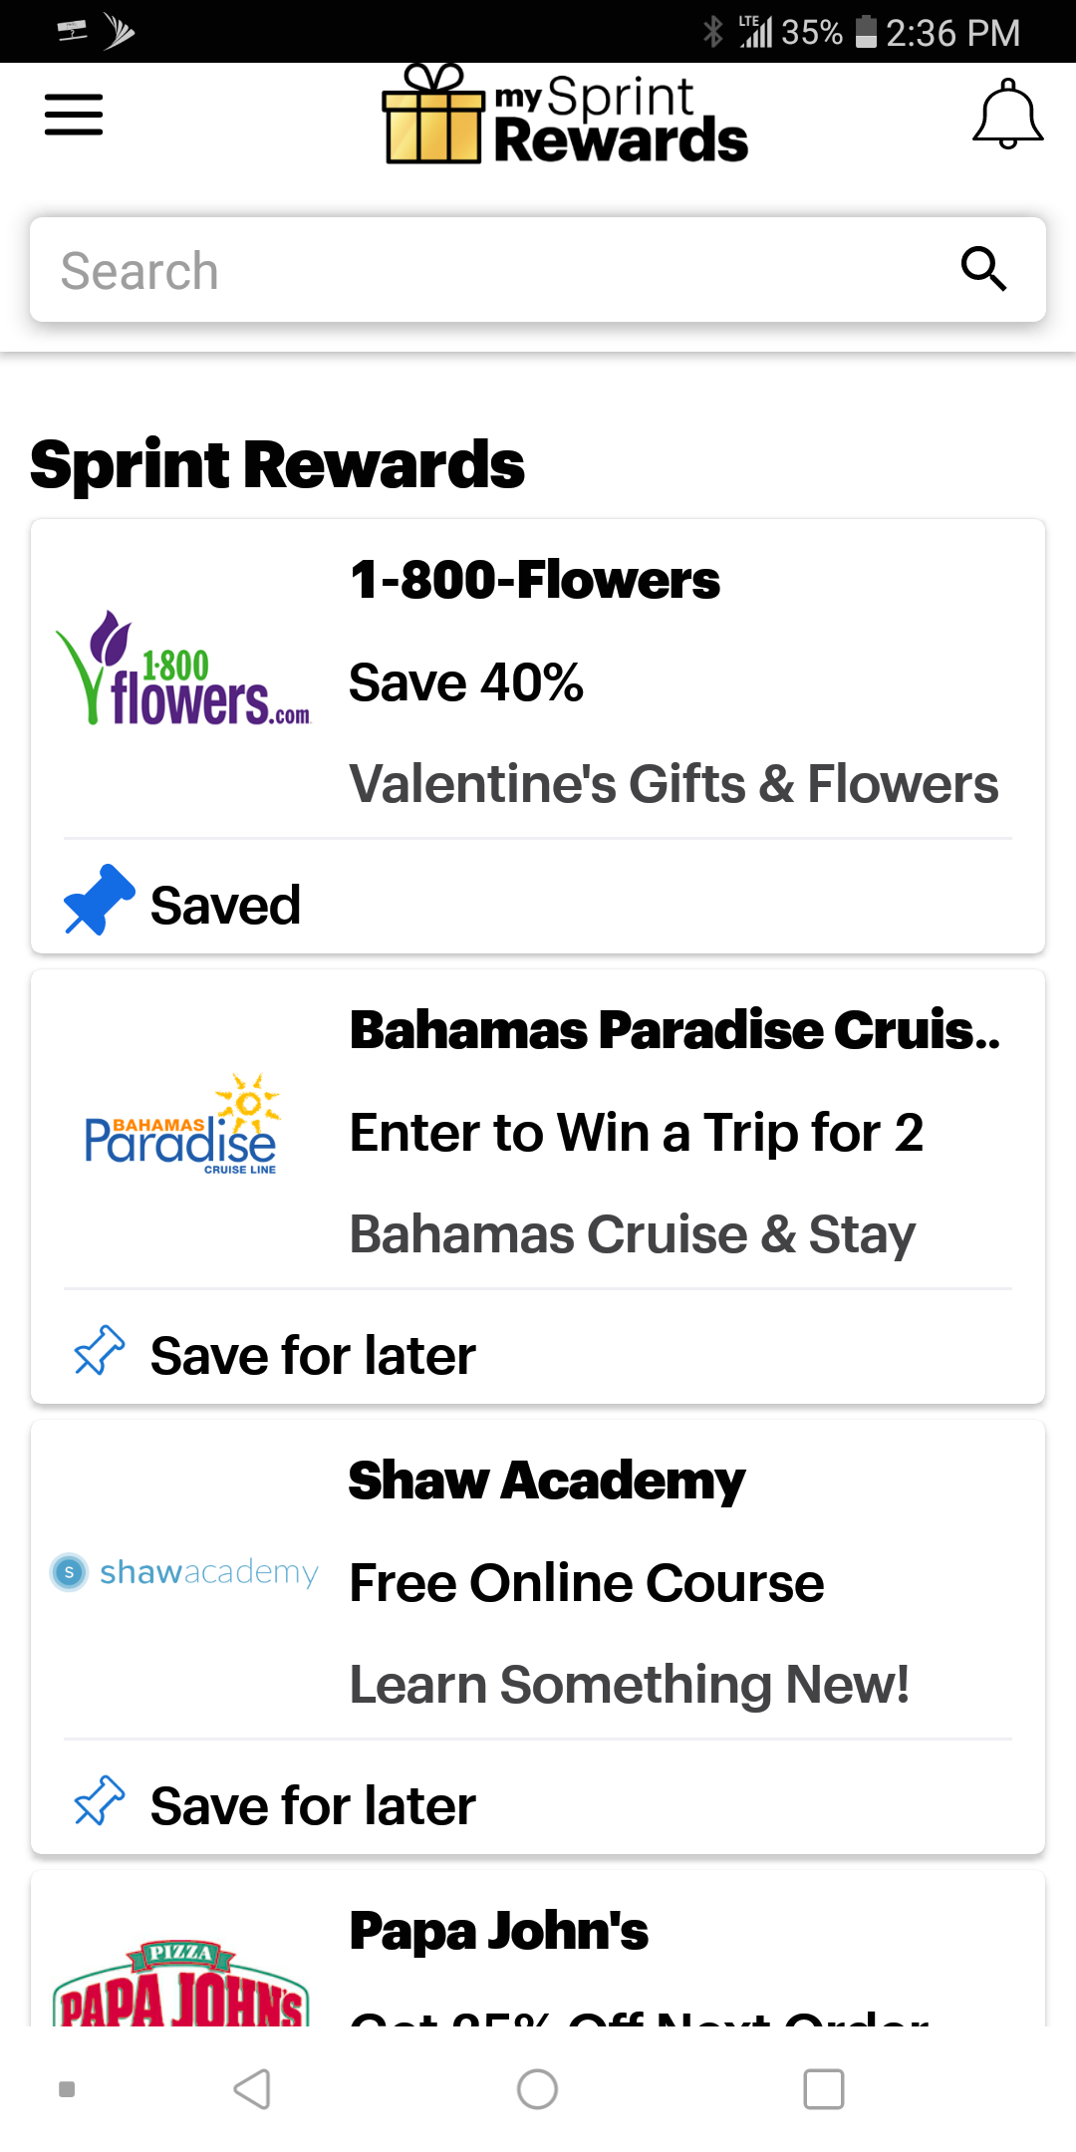Open the hamburger navigation menu
Image resolution: width=1076 pixels, height=2152 pixels.
click(x=74, y=115)
